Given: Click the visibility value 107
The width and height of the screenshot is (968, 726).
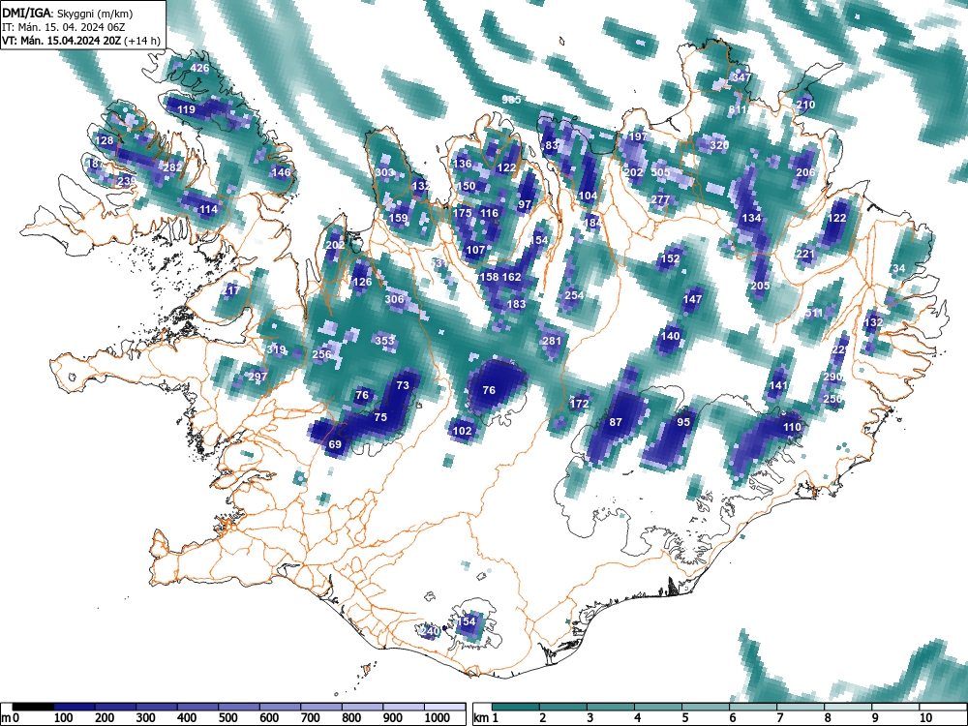Looking at the screenshot, I should (x=475, y=250).
